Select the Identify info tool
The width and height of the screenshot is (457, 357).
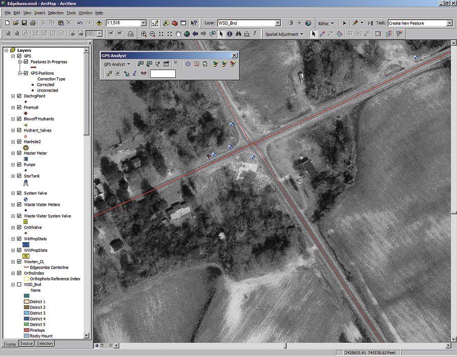pos(230,34)
